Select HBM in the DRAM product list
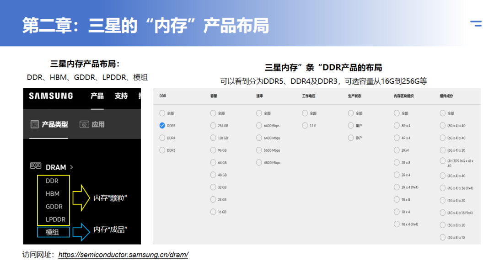Viewport: 494px width, 278px height. point(53,193)
